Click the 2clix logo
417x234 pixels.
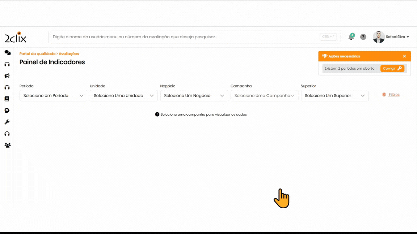pyautogui.click(x=15, y=37)
